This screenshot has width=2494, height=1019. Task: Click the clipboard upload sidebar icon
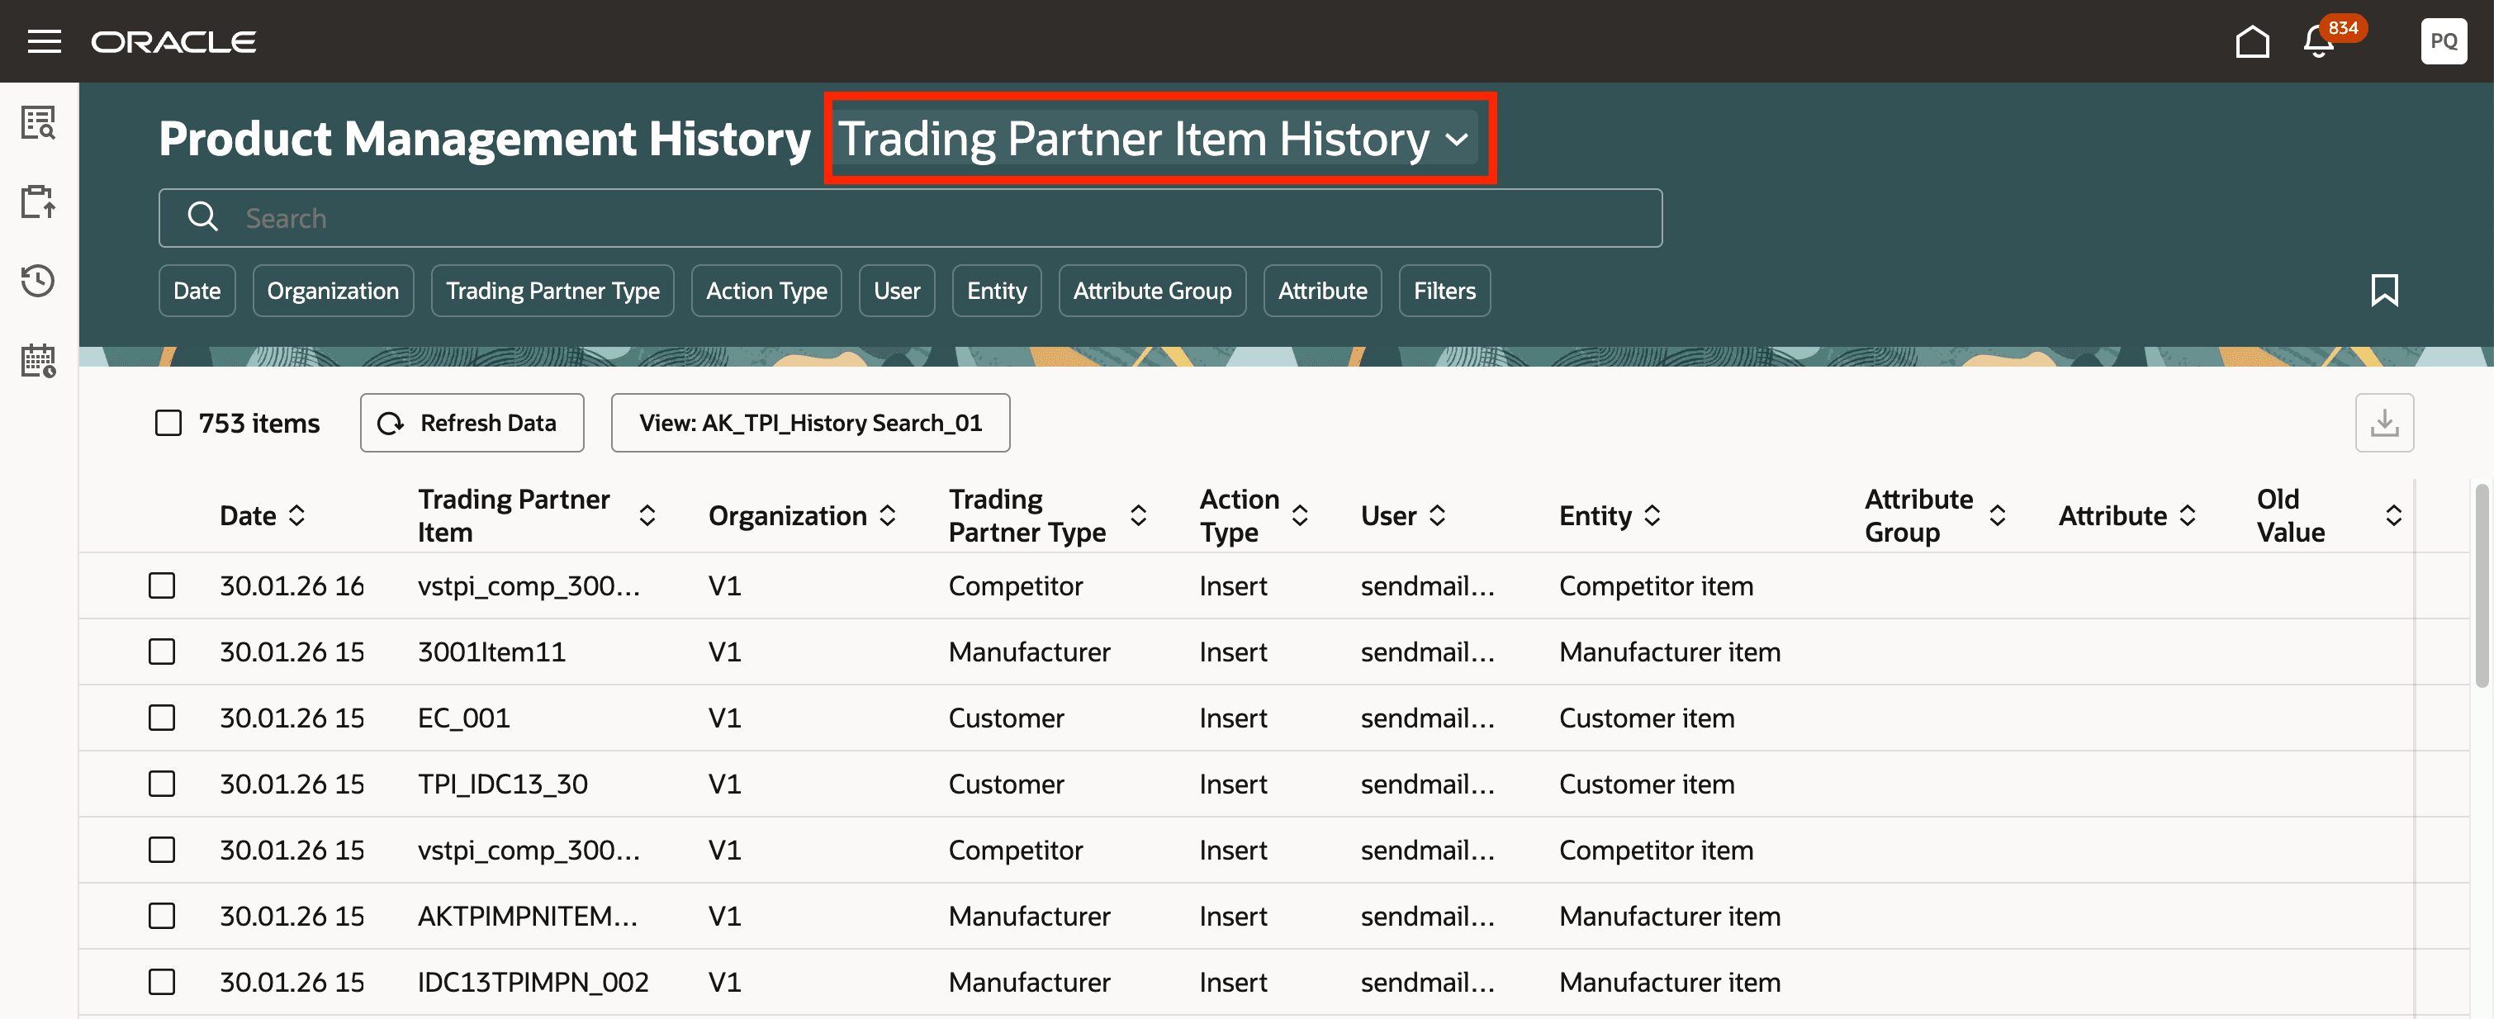[x=39, y=201]
